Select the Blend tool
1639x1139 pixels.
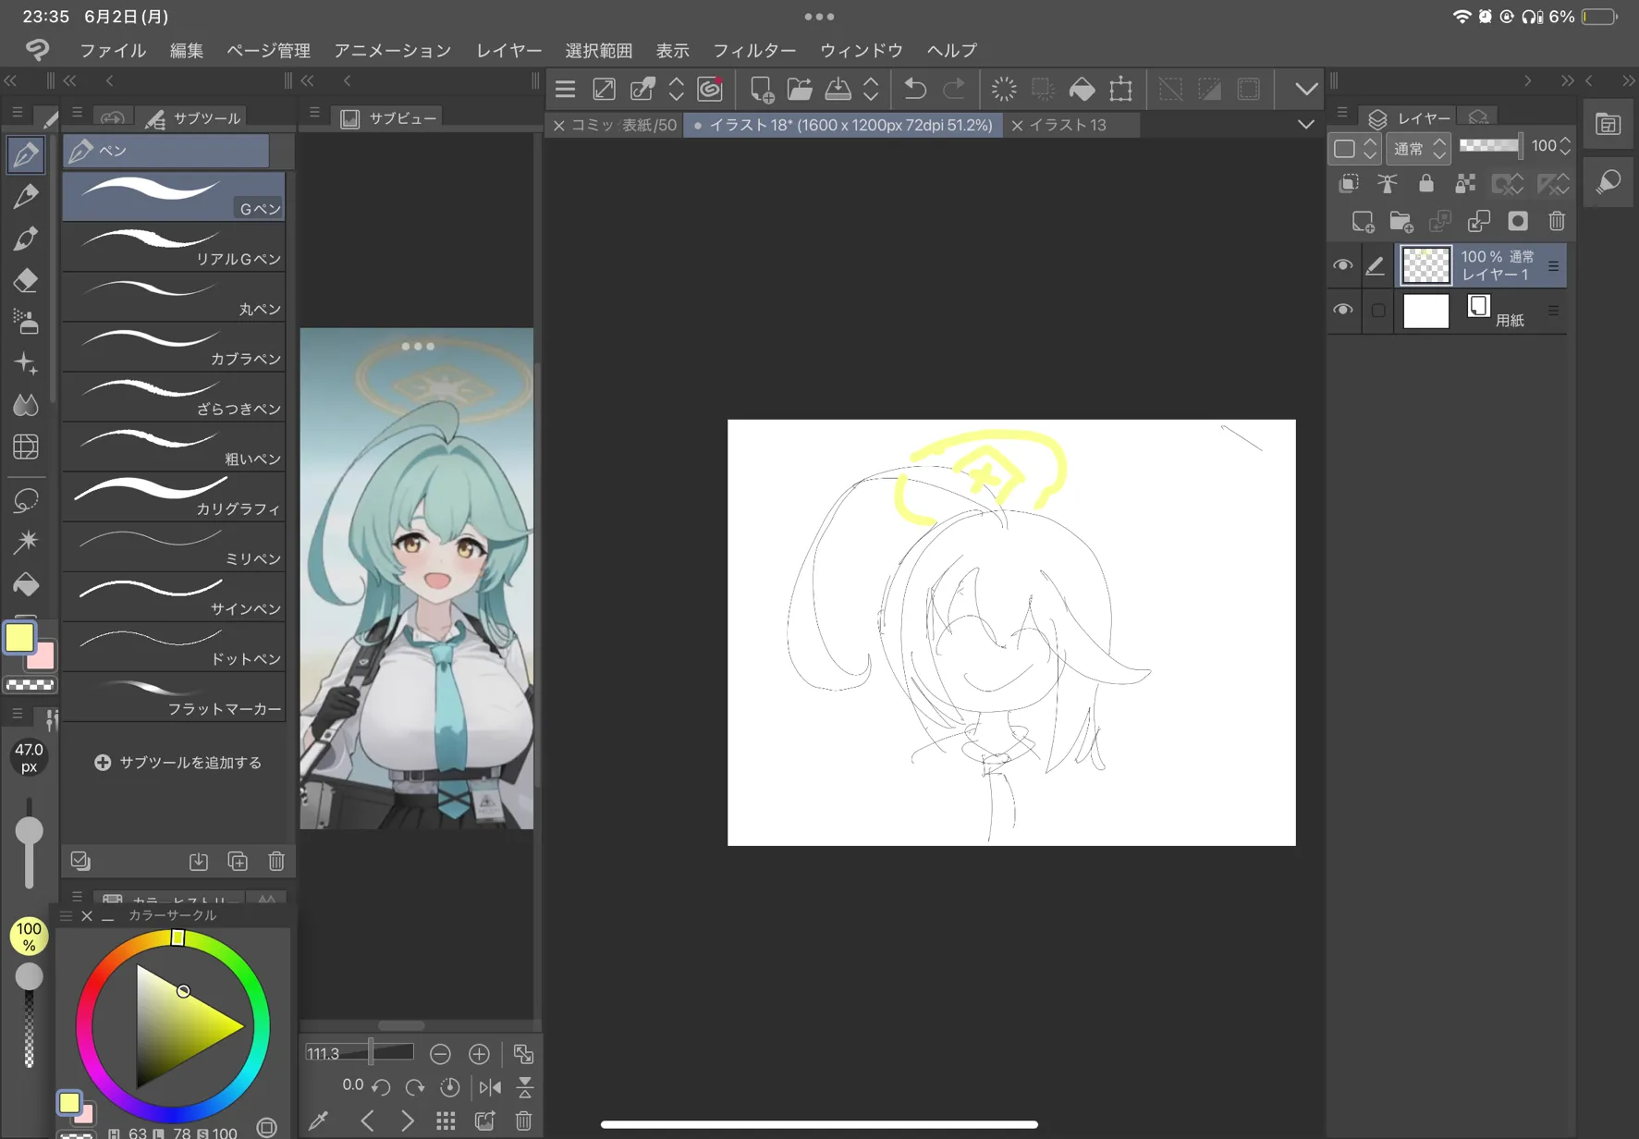[x=26, y=405]
